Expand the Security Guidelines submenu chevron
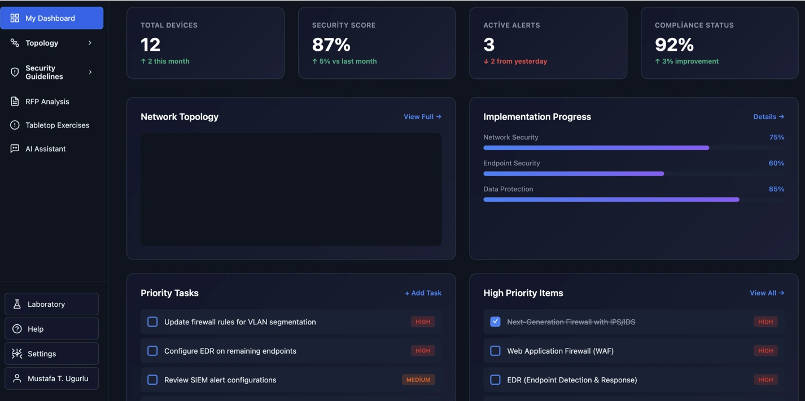The image size is (805, 401). 90,72
